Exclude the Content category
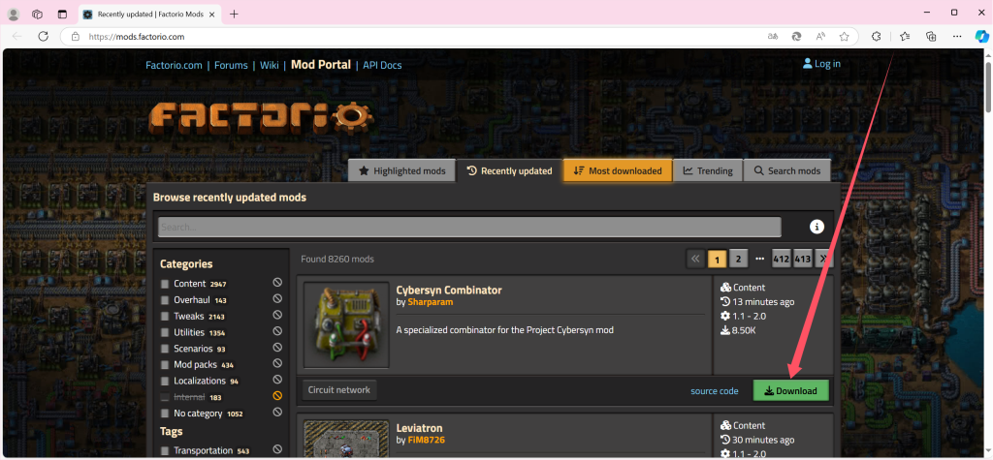Image resolution: width=993 pixels, height=460 pixels. pyautogui.click(x=277, y=283)
